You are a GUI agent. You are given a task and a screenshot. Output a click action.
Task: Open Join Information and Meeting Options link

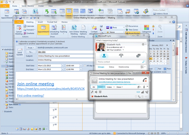[x=114, y=82]
